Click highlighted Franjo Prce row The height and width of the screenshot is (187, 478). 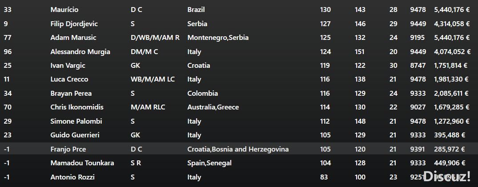tap(239, 149)
